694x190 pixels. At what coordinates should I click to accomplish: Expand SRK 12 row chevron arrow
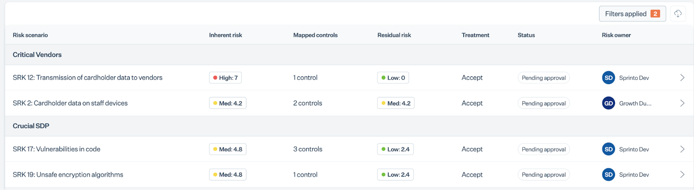click(682, 78)
